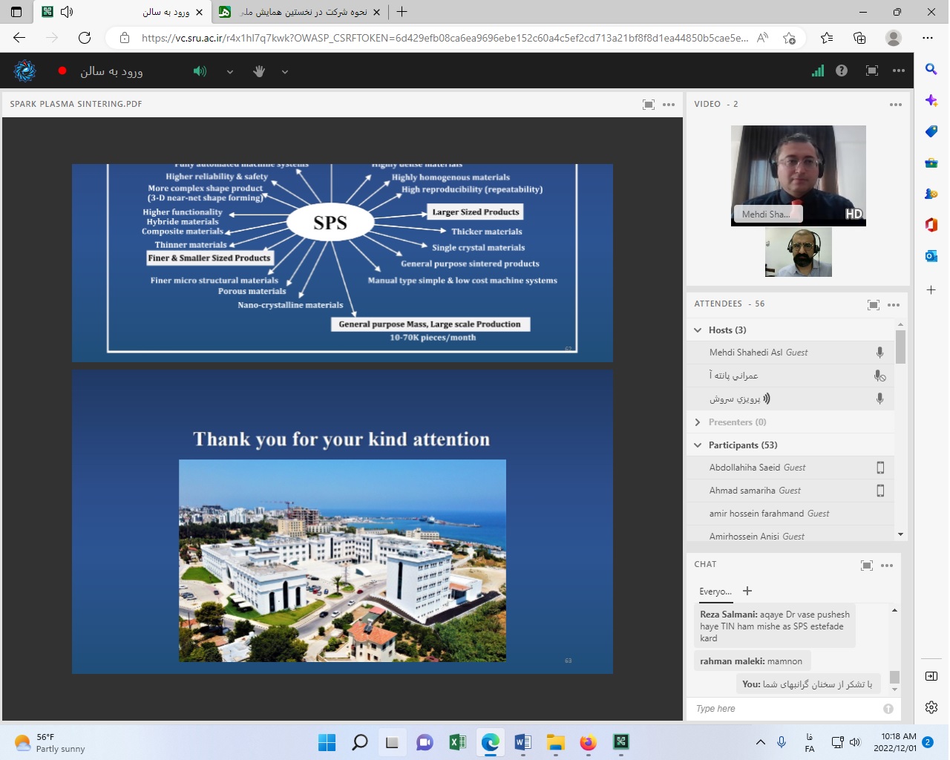This screenshot has height=760, width=950.
Task: Switch to second browser tab
Action: (301, 12)
